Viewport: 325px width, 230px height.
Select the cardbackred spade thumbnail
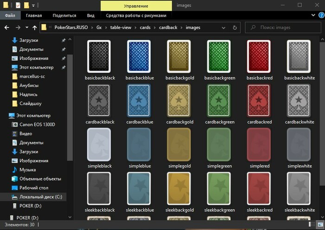point(259,100)
